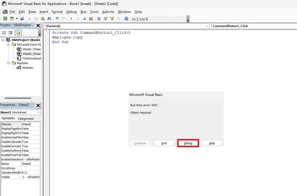Open the Help menu
Screen dimensions: 297x196
click(138, 12)
